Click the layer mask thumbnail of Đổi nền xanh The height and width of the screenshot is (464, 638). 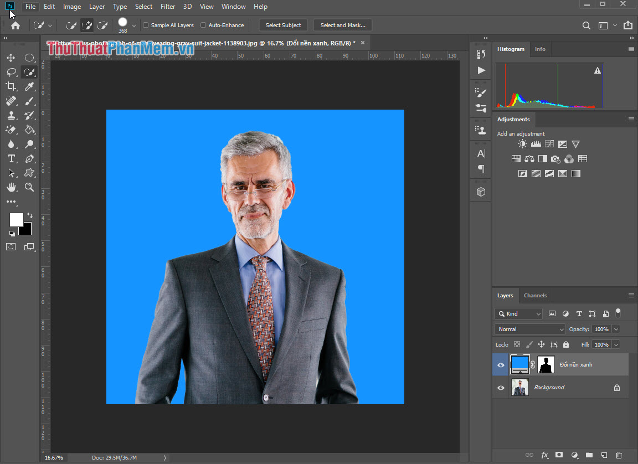[546, 364]
